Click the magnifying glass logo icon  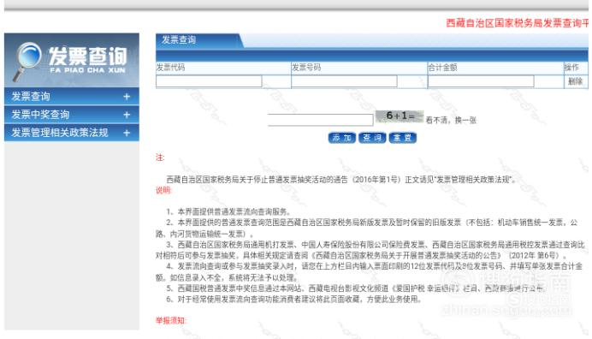point(27,62)
